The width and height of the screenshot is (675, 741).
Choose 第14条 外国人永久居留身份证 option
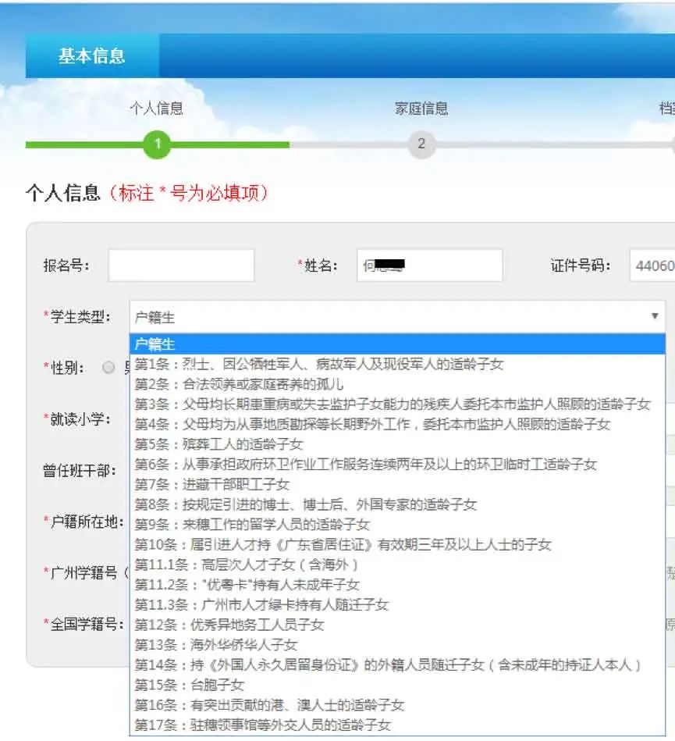pos(397,665)
